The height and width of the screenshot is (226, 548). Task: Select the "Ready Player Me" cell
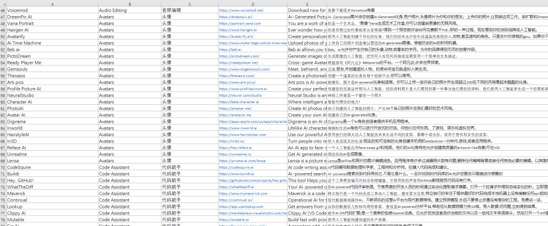[52, 63]
